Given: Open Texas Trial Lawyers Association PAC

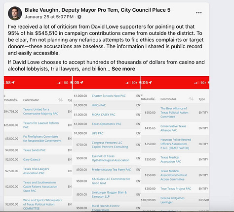Looking at the screenshot, I should (x=36, y=171).
